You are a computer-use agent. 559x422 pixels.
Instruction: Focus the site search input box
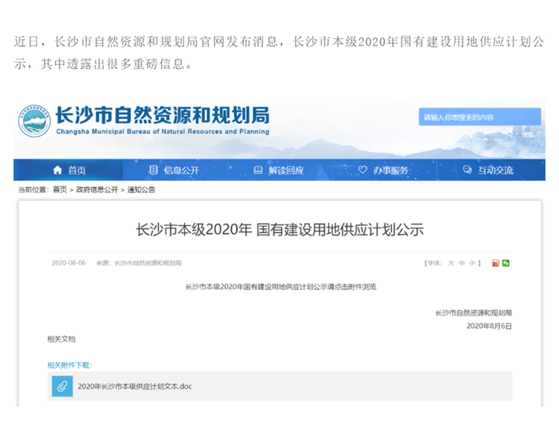[x=479, y=117]
